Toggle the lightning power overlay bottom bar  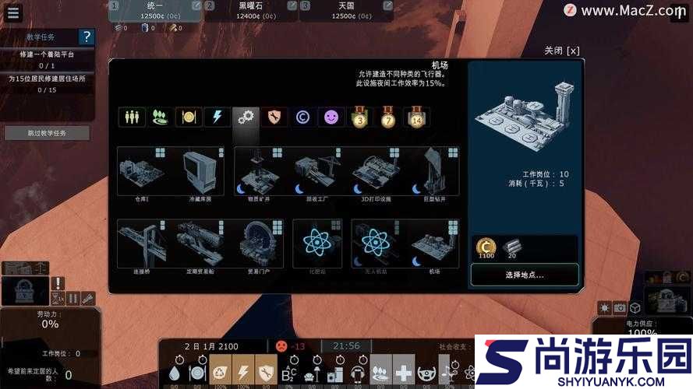[x=243, y=371]
